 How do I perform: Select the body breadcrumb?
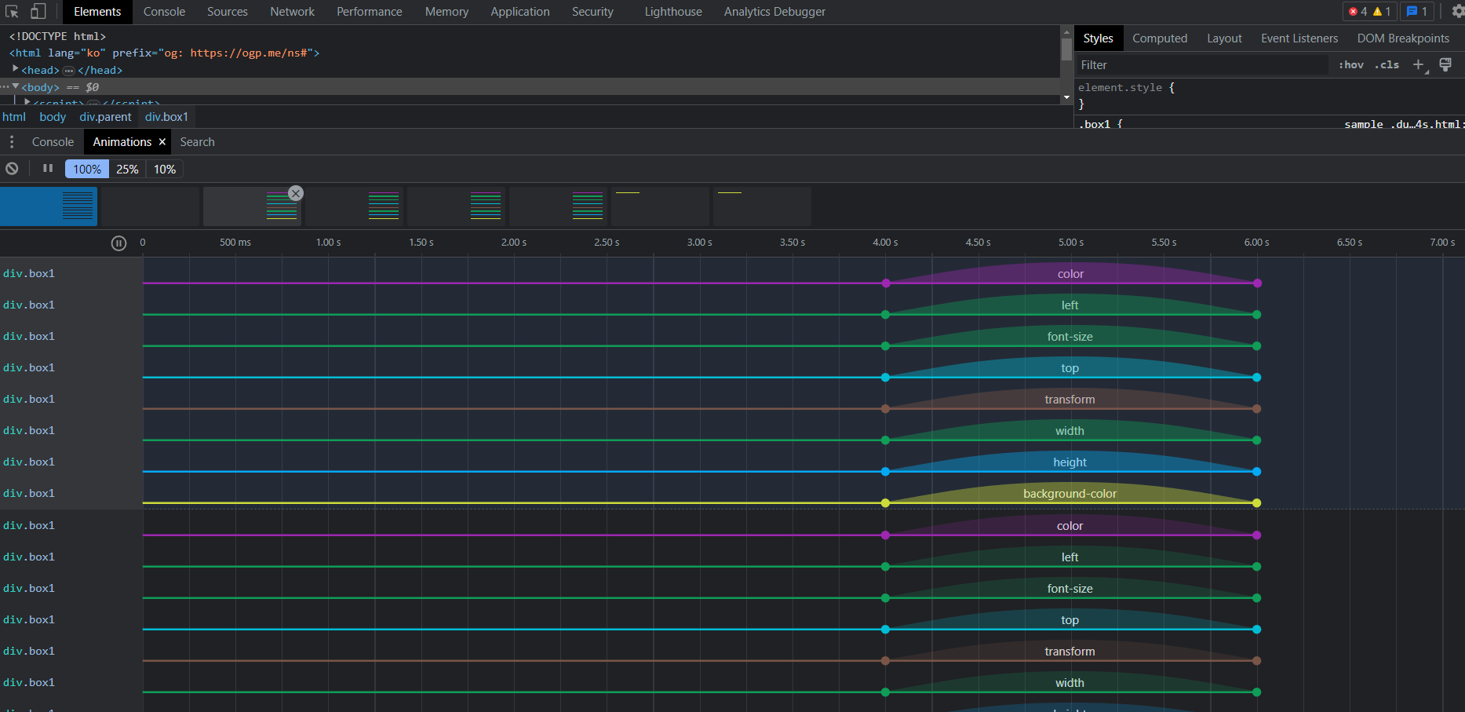53,117
